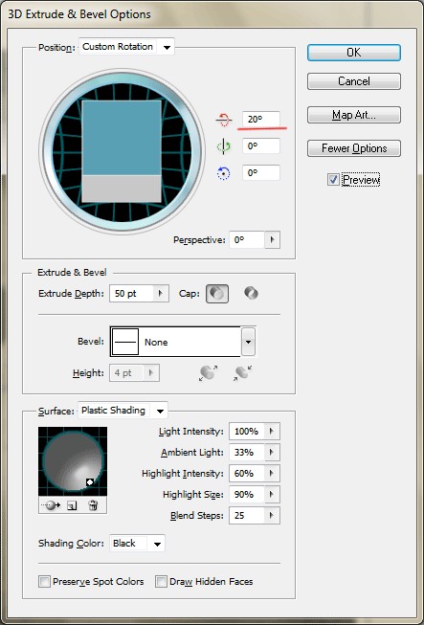Turn cap on for solid appearance
The width and height of the screenshot is (424, 625).
(217, 294)
